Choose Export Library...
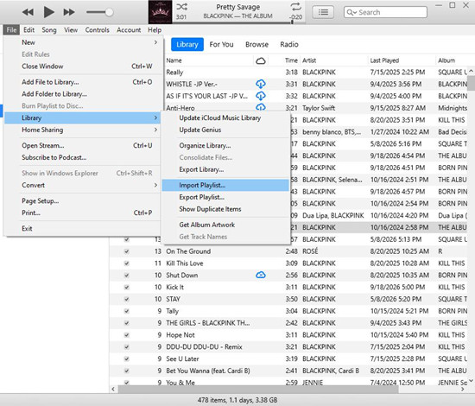475x406 pixels. (225, 169)
